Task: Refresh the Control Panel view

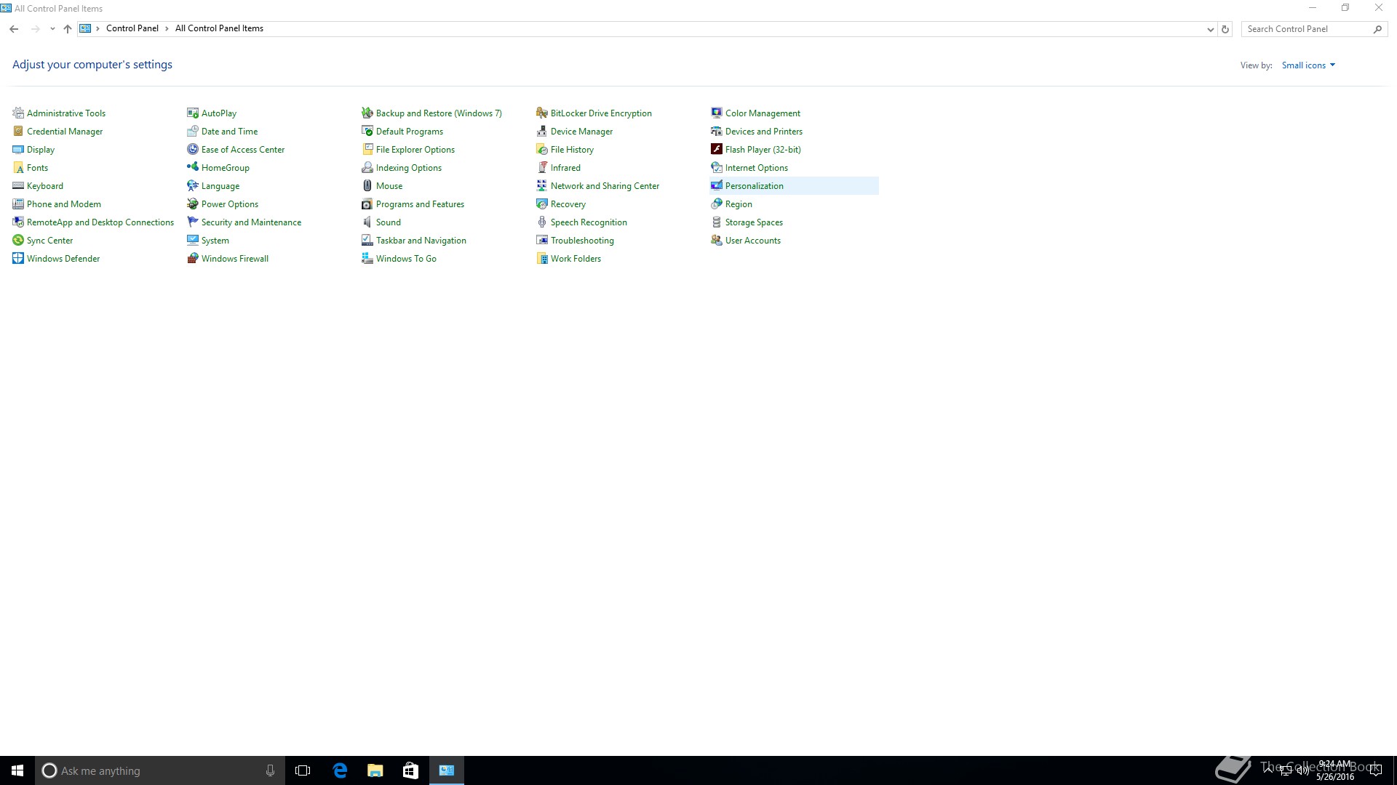Action: coord(1225,29)
